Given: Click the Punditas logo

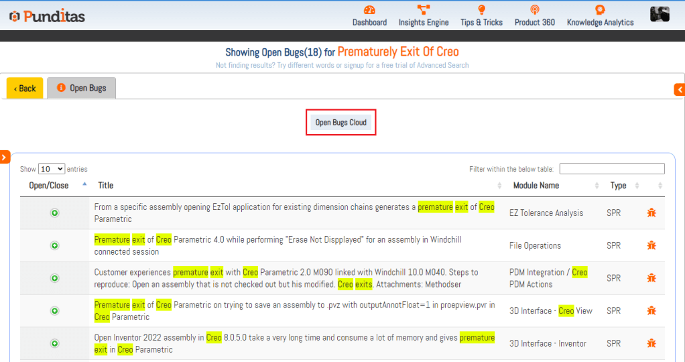Looking at the screenshot, I should (x=47, y=16).
